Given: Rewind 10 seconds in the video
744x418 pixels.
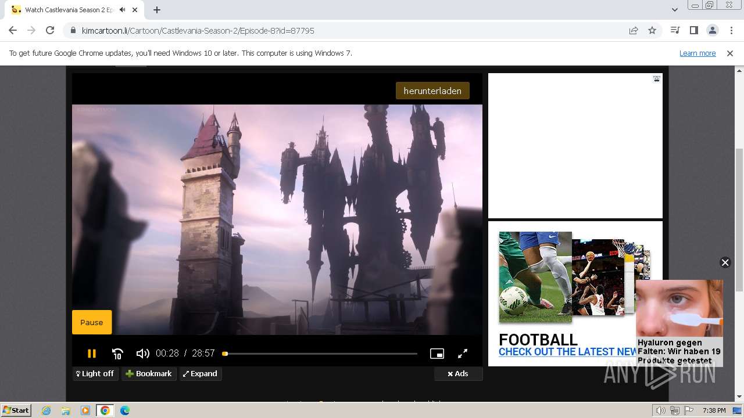Looking at the screenshot, I should click(117, 354).
